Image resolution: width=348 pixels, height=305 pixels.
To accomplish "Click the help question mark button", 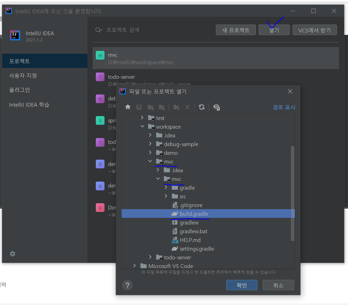I will point(127,285).
